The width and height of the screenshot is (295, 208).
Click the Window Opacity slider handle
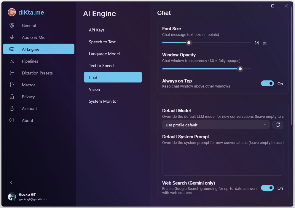tap(240, 69)
